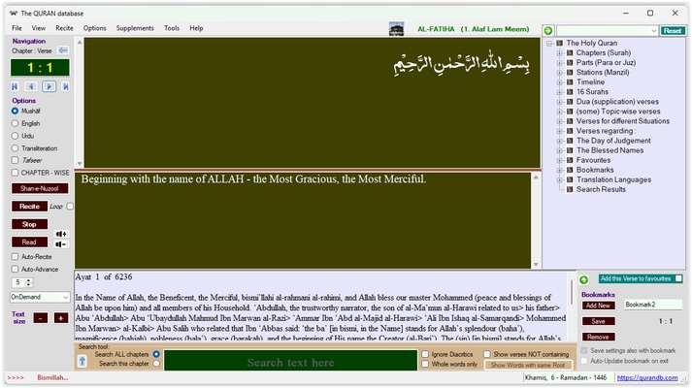Expand Dua (supplication) verses node

tap(560, 102)
